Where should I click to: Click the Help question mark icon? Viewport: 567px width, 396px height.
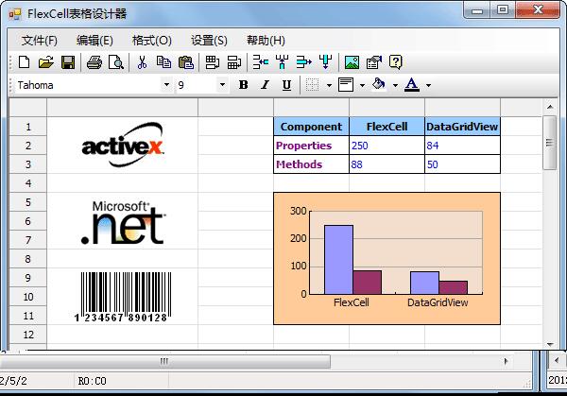click(396, 62)
